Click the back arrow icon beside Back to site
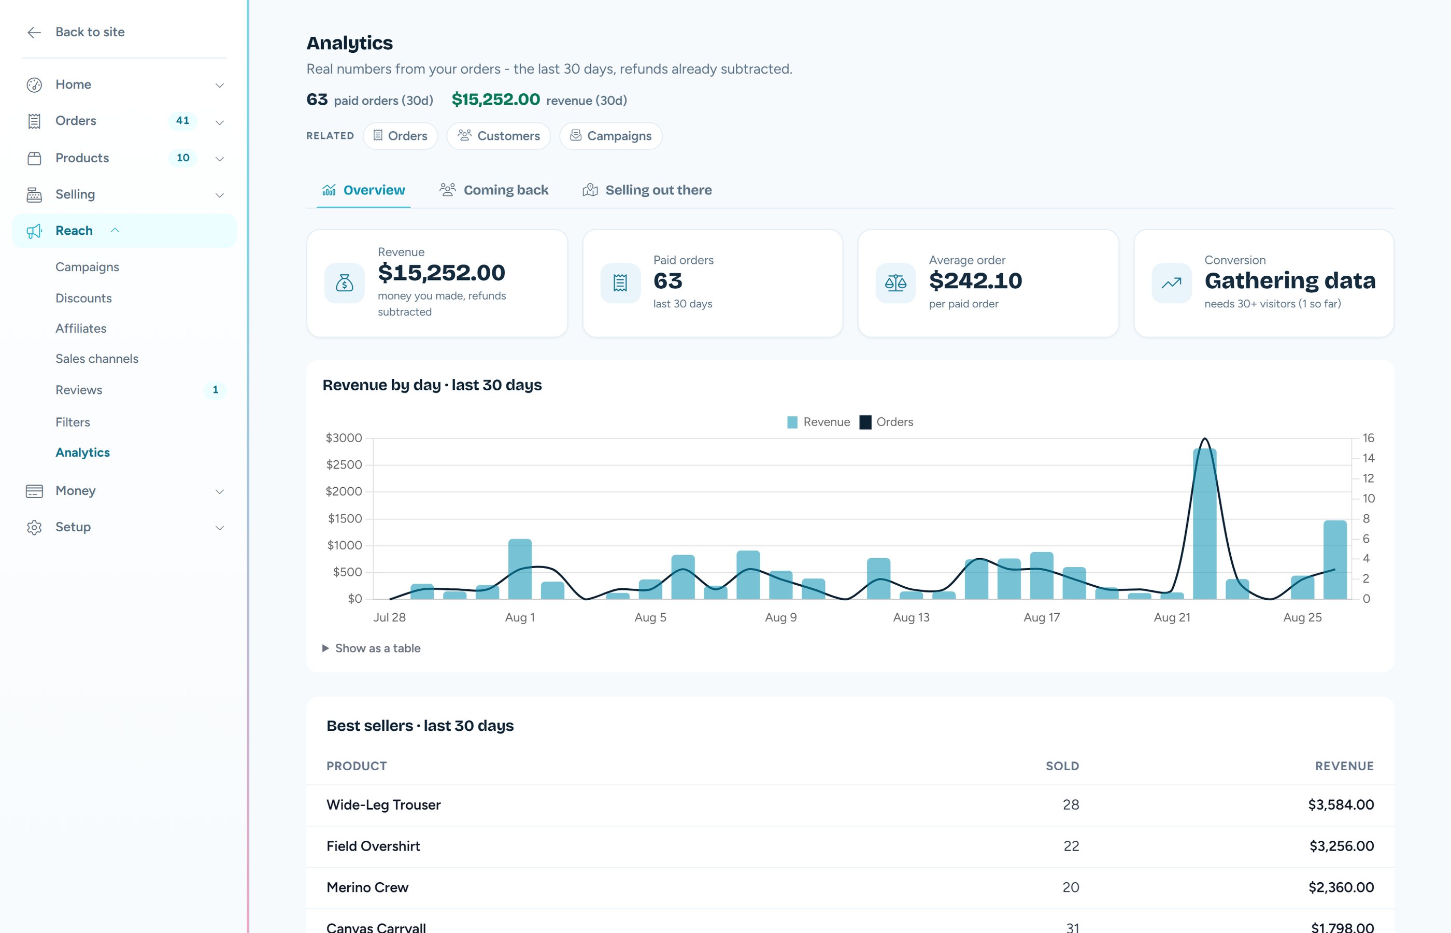This screenshot has width=1451, height=933. 35,32
